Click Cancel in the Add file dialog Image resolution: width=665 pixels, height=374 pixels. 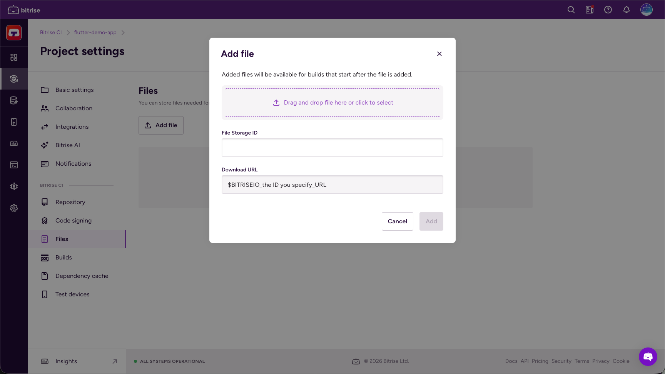coord(398,221)
